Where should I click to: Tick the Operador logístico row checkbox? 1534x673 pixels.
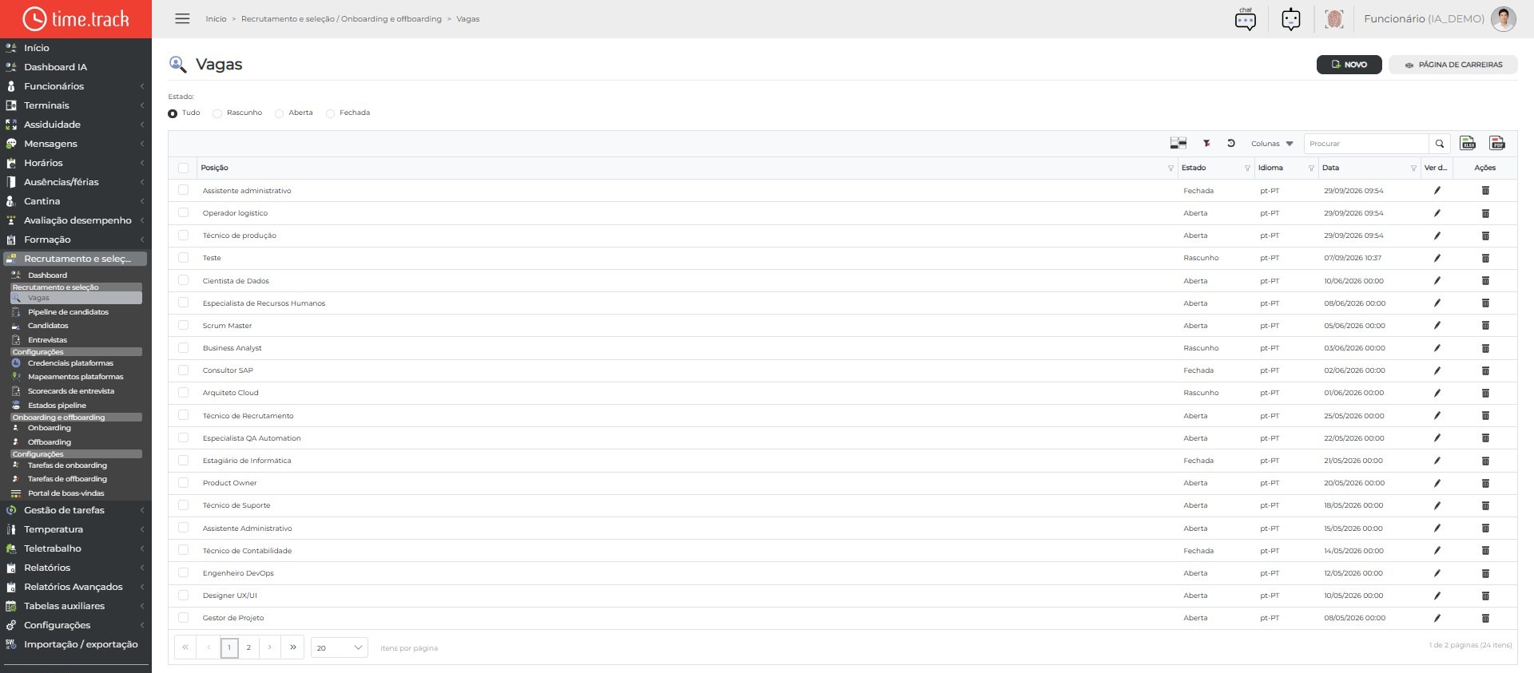[x=184, y=212]
